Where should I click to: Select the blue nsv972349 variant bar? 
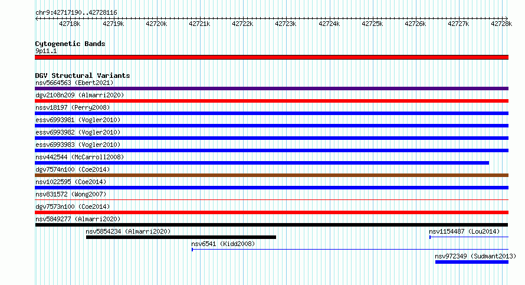472,262
